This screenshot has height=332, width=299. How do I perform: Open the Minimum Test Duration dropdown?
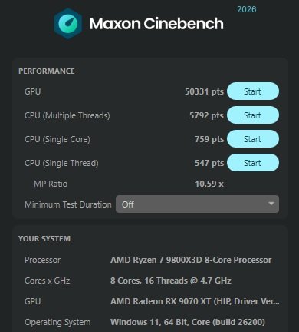coord(197,204)
